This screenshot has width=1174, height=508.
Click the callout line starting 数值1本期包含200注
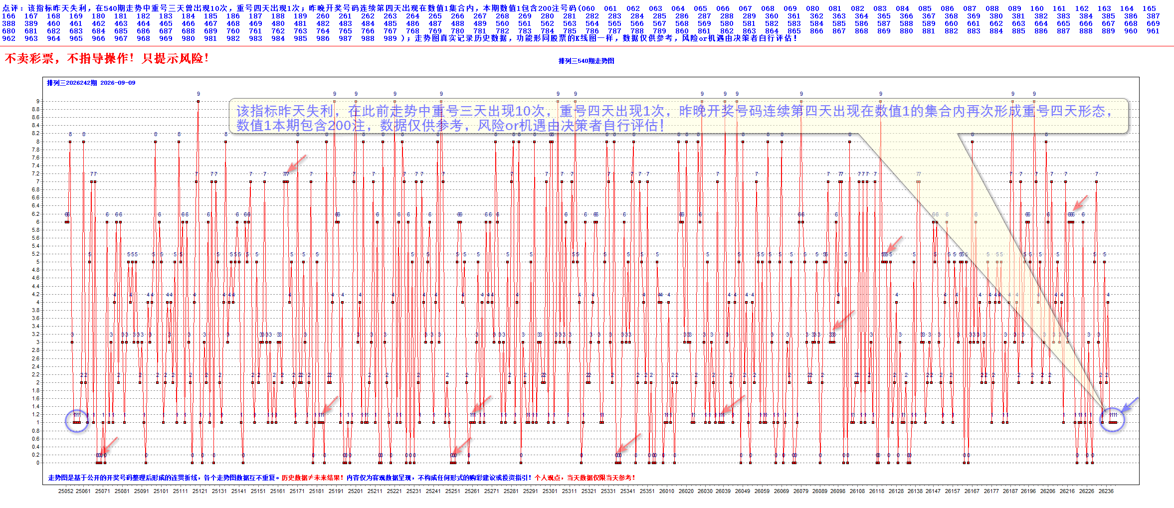[450, 126]
